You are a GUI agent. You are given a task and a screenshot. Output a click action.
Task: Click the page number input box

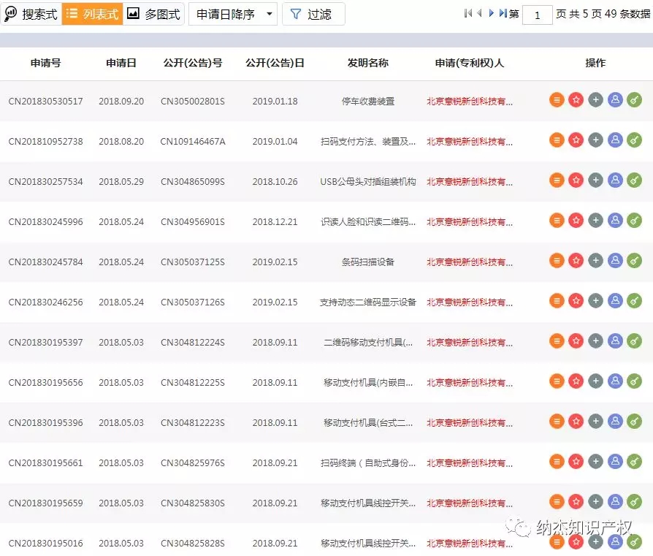[538, 15]
